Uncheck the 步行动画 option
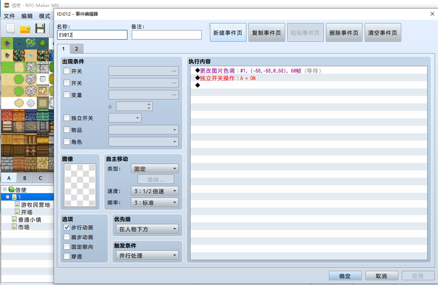 67,227
